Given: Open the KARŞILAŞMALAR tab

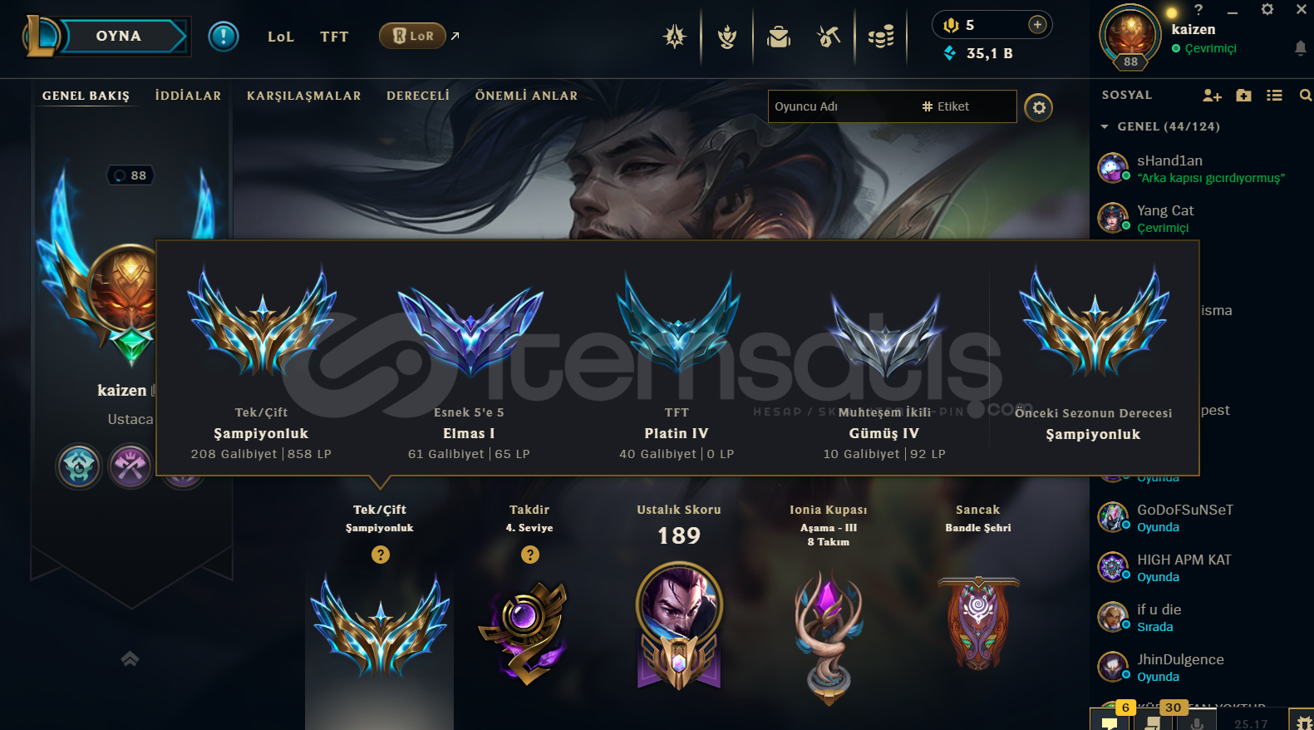Looking at the screenshot, I should click(x=303, y=96).
